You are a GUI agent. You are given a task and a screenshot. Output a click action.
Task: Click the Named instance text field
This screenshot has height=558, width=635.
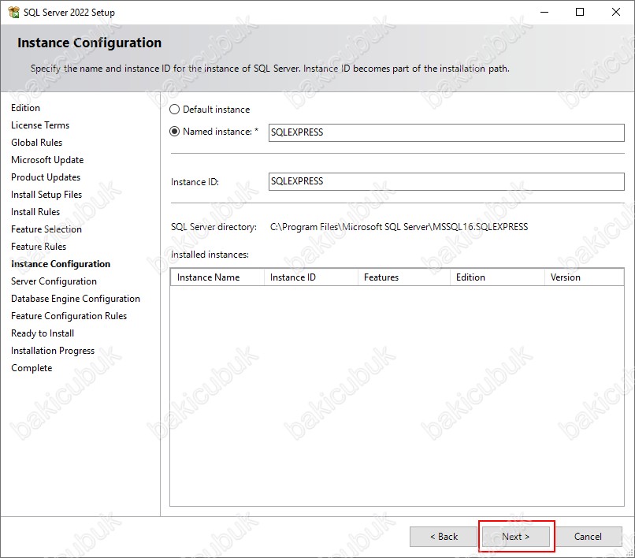pyautogui.click(x=446, y=132)
